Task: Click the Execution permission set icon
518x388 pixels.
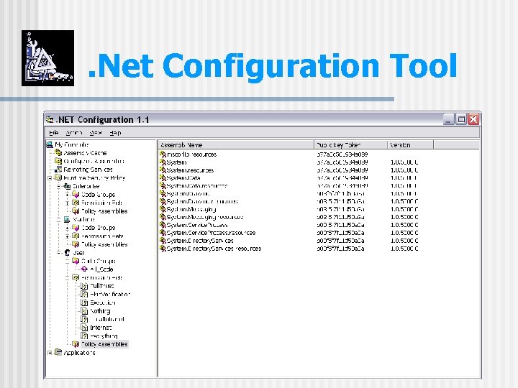Action: click(x=84, y=302)
